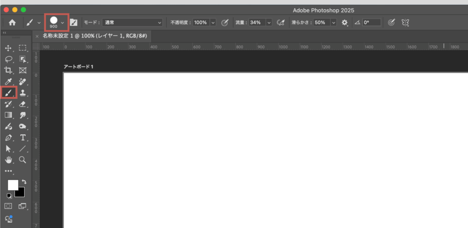Click the 50% smoothing value field

[322, 22]
